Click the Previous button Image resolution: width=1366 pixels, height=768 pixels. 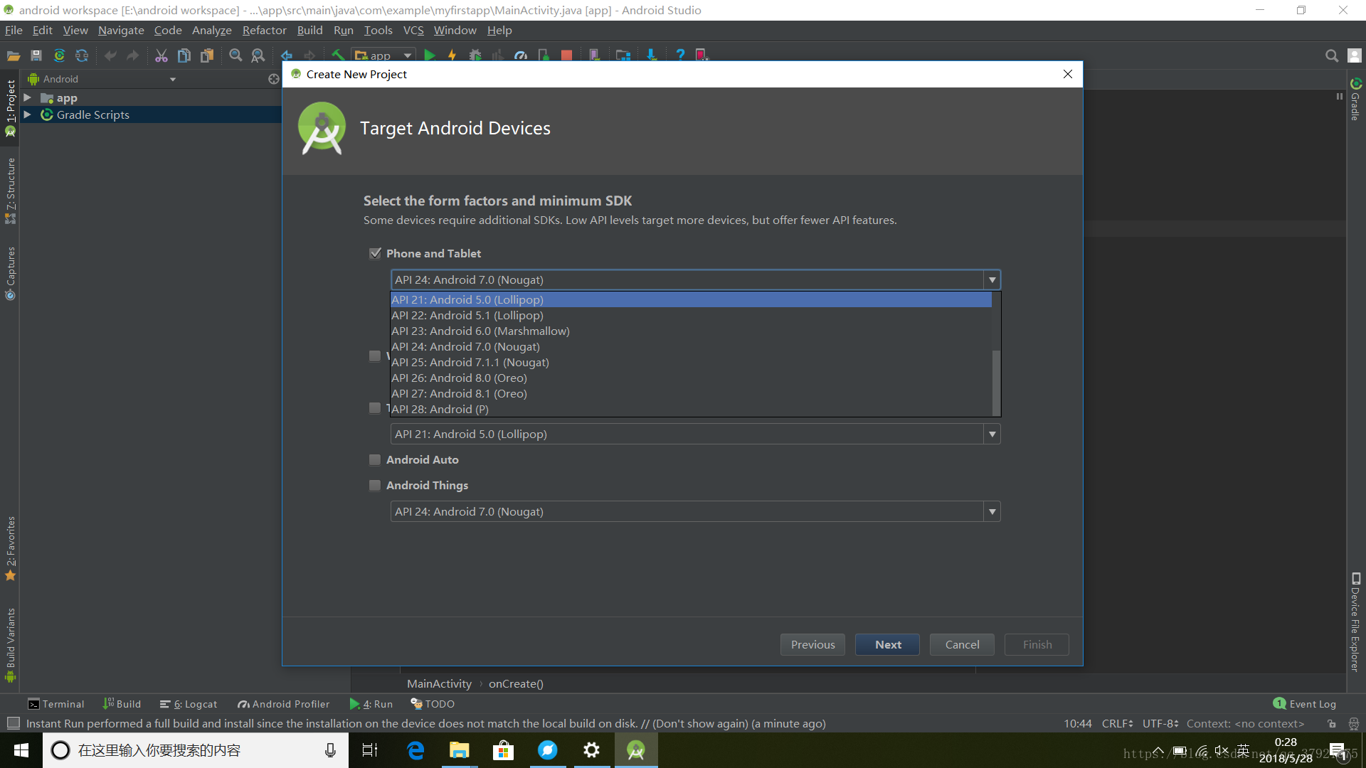(x=812, y=644)
